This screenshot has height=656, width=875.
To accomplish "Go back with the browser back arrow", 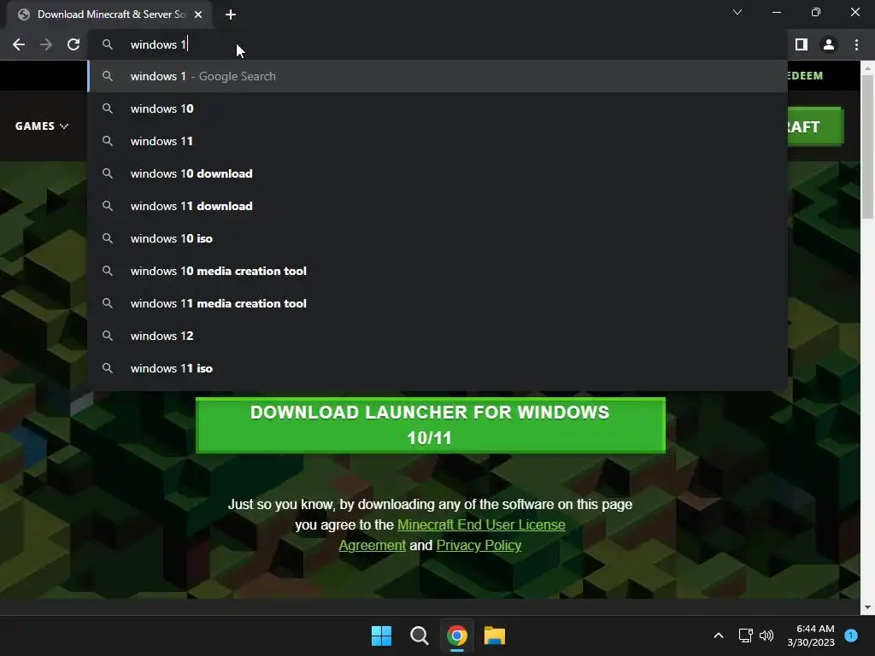I will pos(19,44).
